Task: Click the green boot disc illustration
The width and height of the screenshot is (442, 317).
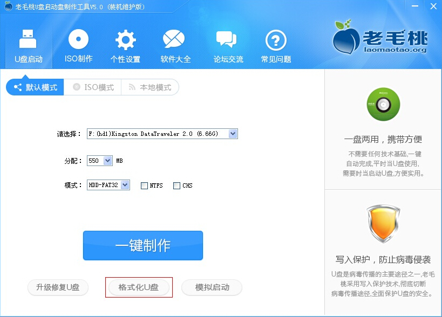Action: pos(384,105)
